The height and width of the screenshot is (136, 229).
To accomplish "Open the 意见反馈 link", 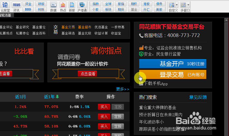I will pos(198,97).
